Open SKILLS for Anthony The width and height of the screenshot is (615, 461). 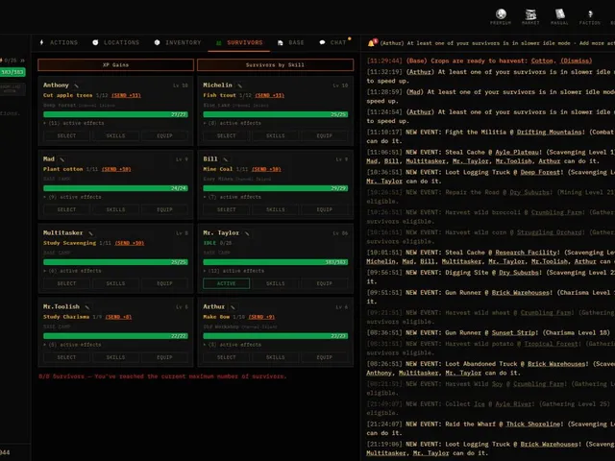pyautogui.click(x=115, y=135)
